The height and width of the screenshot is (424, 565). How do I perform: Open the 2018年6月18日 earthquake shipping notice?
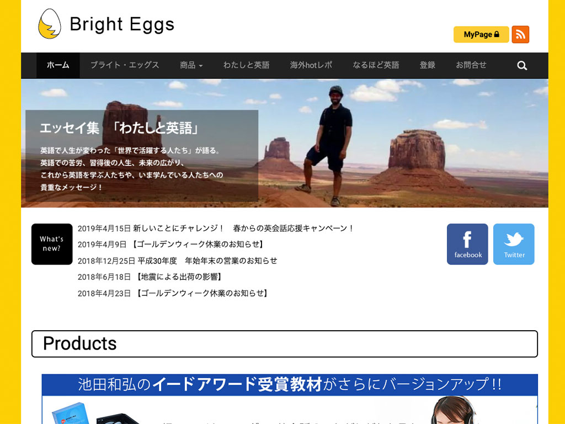pyautogui.click(x=150, y=277)
